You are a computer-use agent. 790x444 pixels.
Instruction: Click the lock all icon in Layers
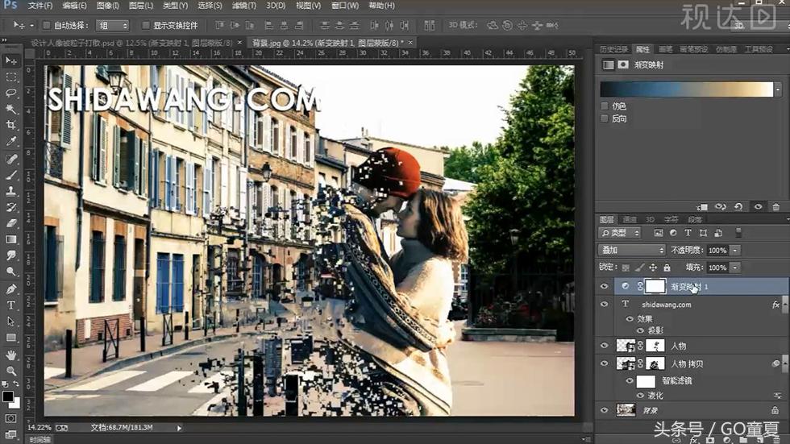click(667, 268)
